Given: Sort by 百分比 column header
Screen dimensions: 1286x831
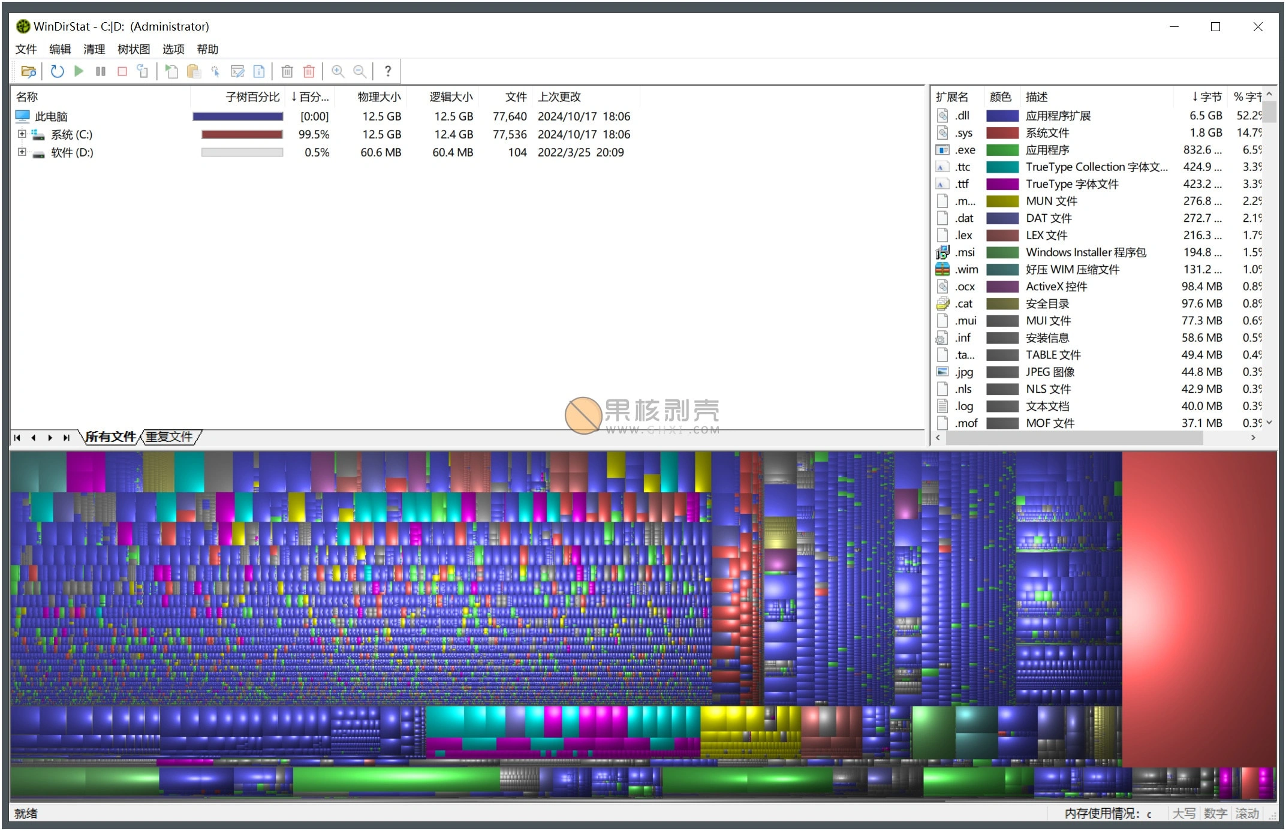Looking at the screenshot, I should [x=309, y=97].
